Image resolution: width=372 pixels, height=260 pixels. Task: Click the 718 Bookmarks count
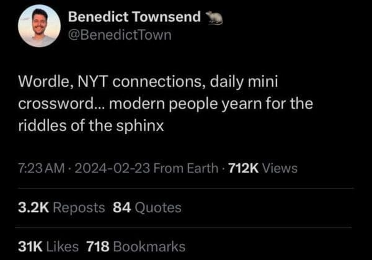point(136,246)
